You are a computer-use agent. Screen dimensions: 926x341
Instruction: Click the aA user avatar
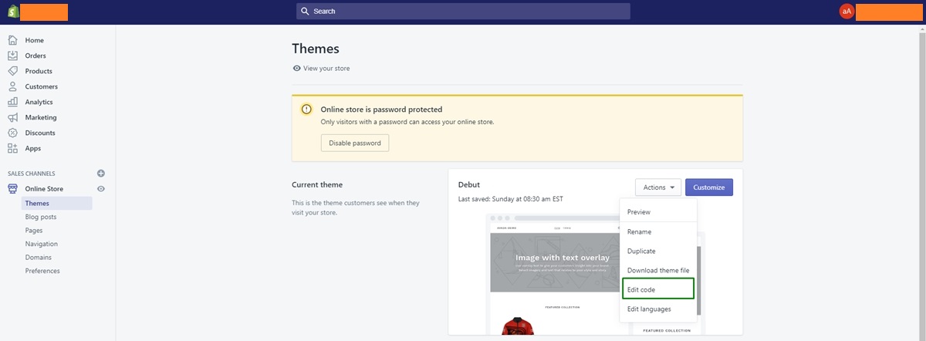[x=847, y=12]
